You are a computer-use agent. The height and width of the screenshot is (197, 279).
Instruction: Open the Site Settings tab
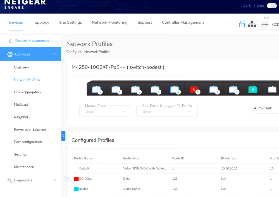point(70,22)
